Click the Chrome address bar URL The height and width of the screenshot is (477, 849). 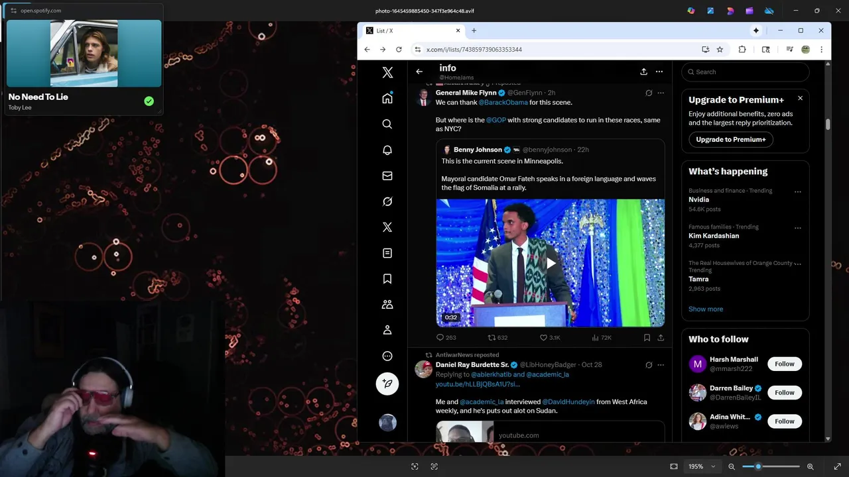(474, 50)
